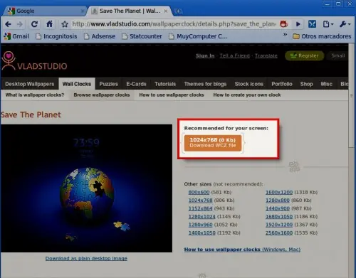Screen dimensions: 356x278
Task: Click the Register button
Action: [x=305, y=55]
